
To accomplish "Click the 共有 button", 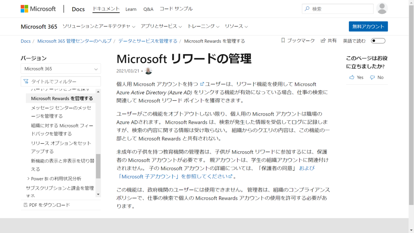I will coord(328,40).
